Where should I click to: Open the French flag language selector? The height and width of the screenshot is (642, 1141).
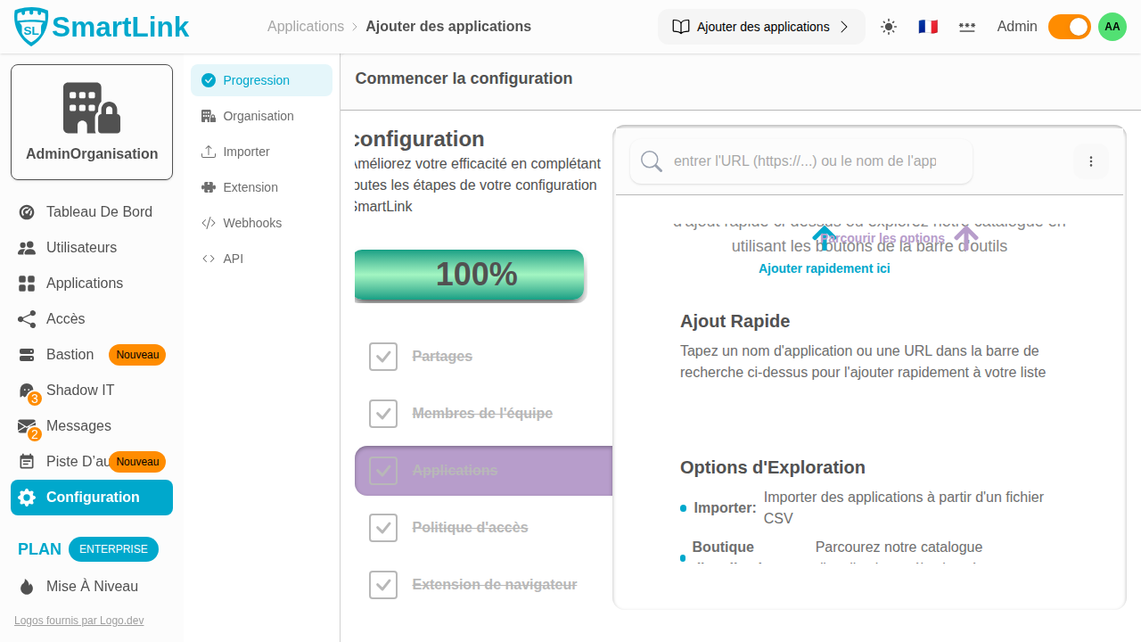(x=928, y=27)
